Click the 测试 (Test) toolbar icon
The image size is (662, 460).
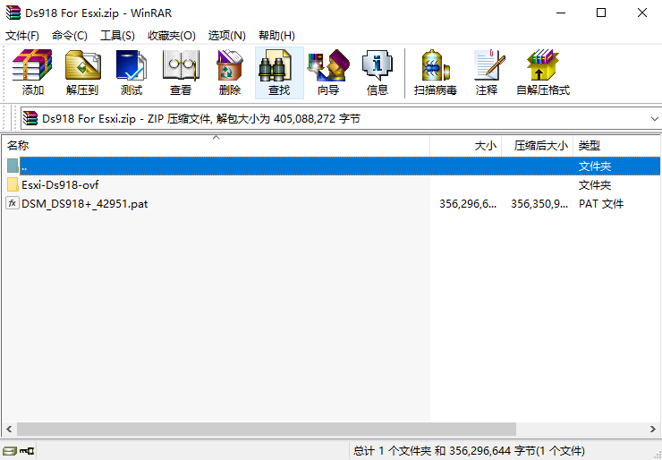(132, 65)
